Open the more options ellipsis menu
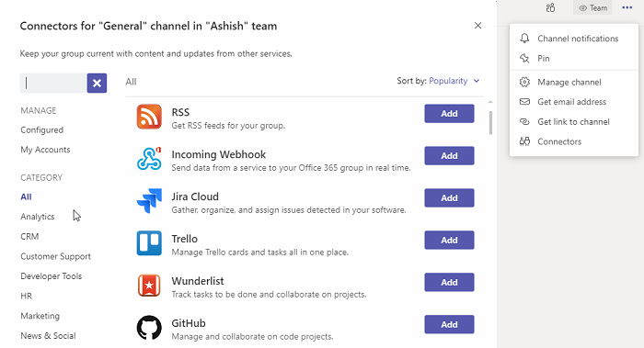Screen dimensions: 644x348 (627, 7)
